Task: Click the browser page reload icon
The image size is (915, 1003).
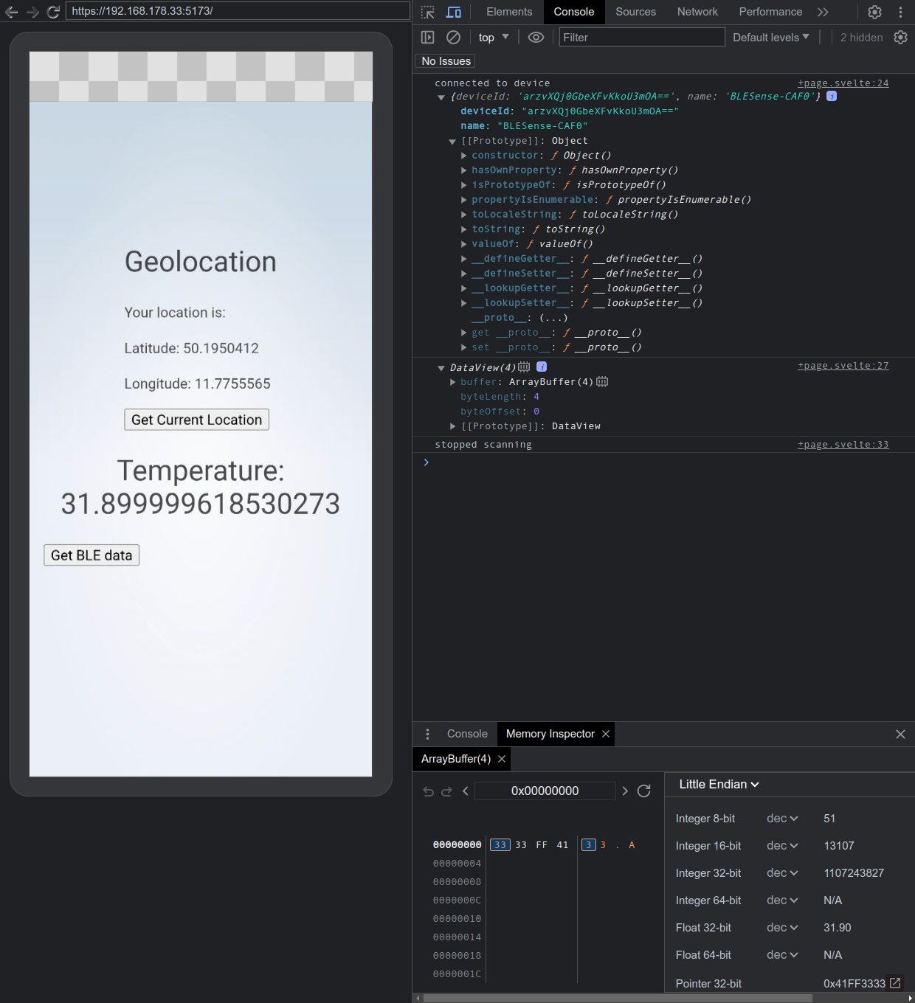Action: coord(53,12)
